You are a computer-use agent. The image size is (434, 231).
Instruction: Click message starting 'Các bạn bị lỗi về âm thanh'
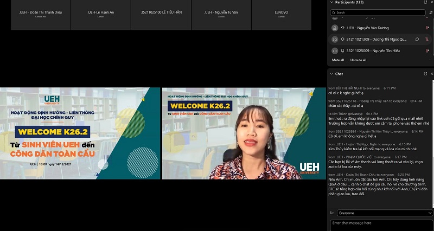point(375,164)
